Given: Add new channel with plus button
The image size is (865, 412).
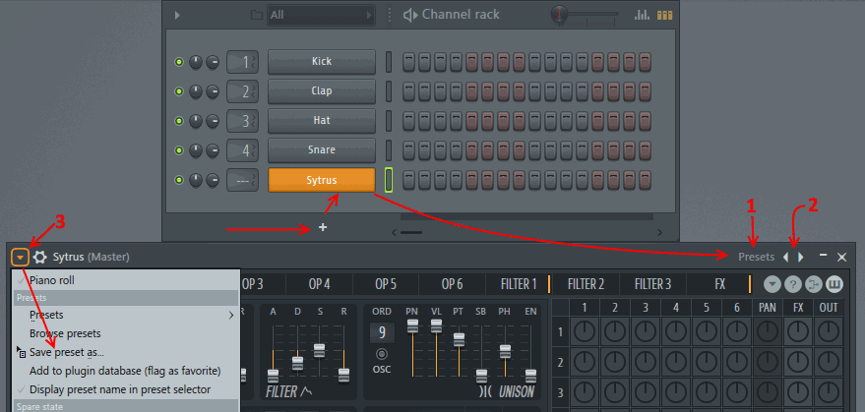Looking at the screenshot, I should (x=323, y=227).
